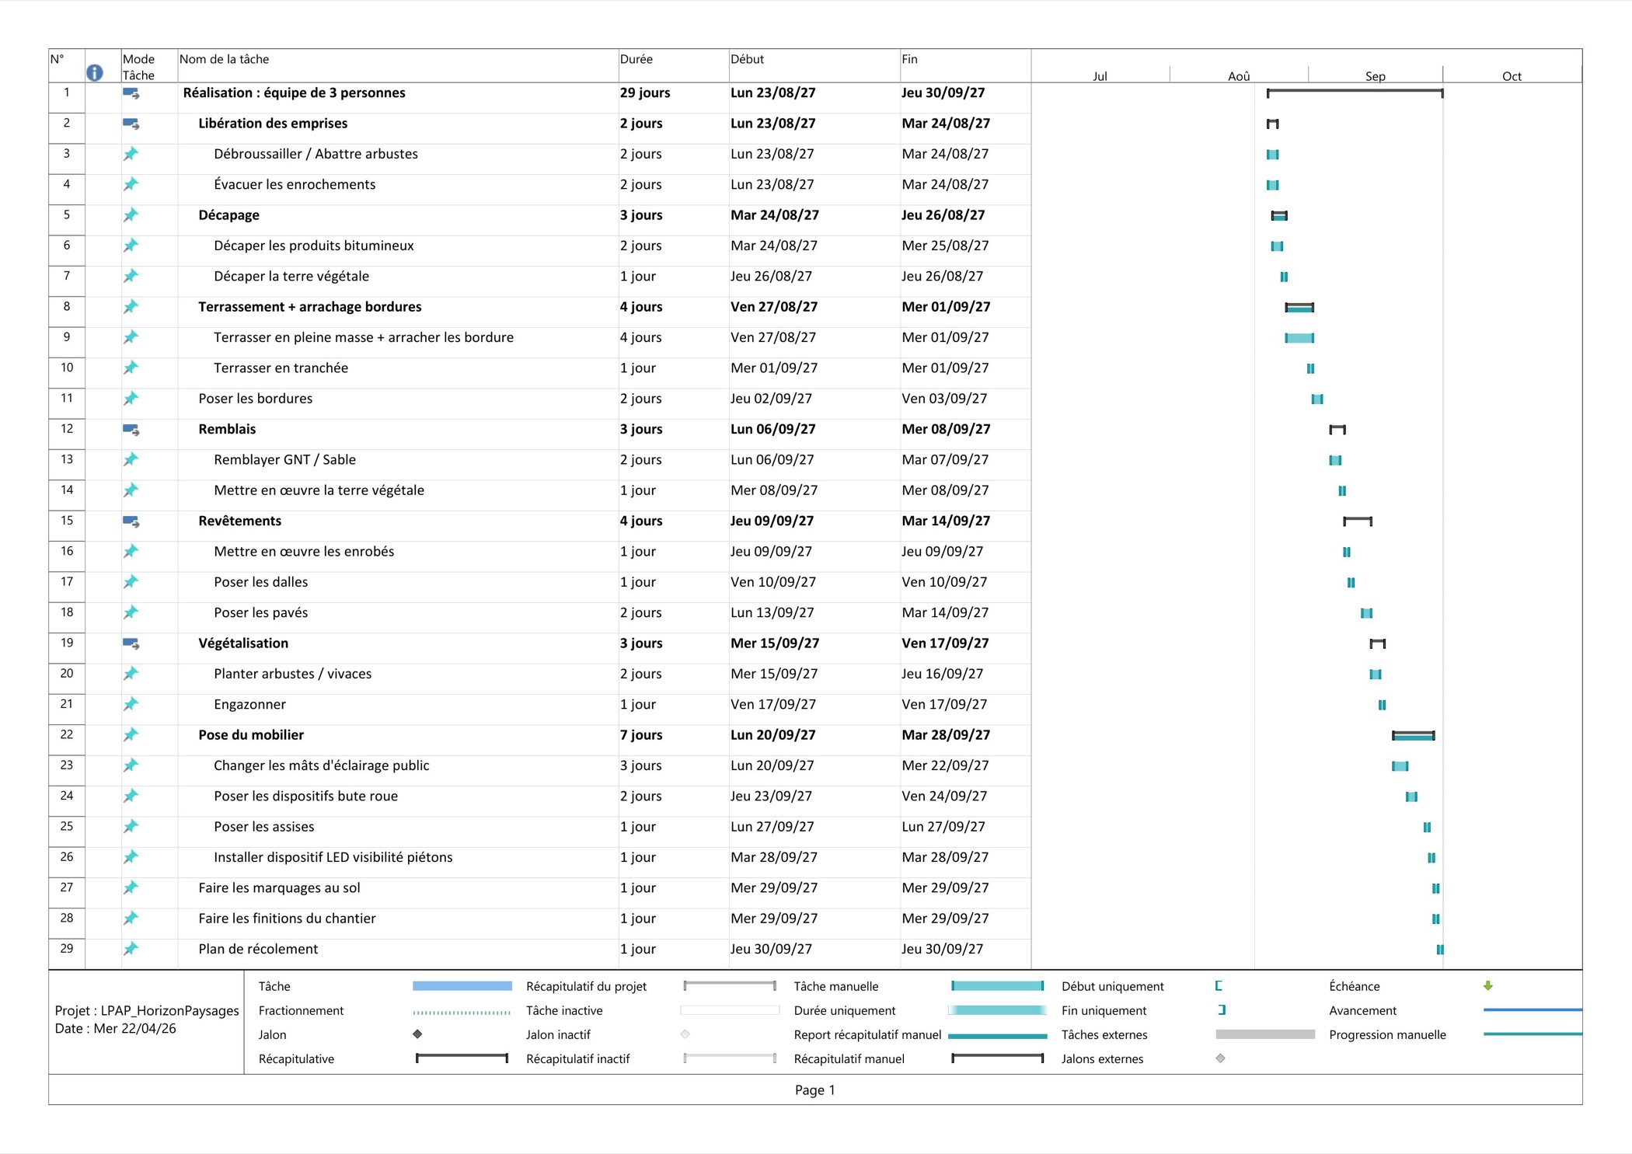The image size is (1632, 1154).
Task: Select the Nom de la tâche column header
Action: (398, 66)
